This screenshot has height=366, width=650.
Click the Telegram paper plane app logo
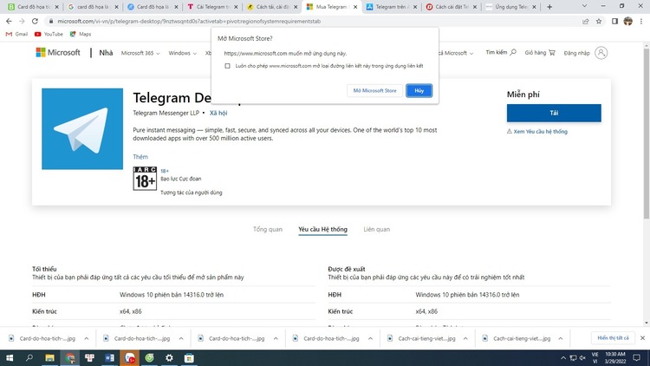click(82, 128)
